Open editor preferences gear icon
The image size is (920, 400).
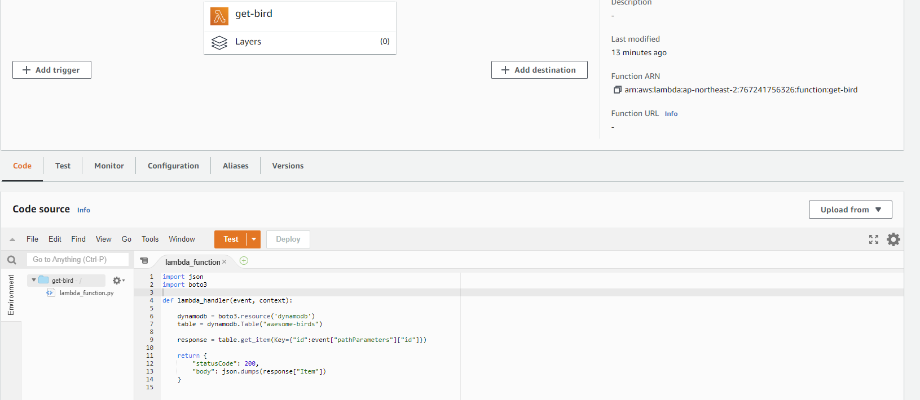click(893, 239)
